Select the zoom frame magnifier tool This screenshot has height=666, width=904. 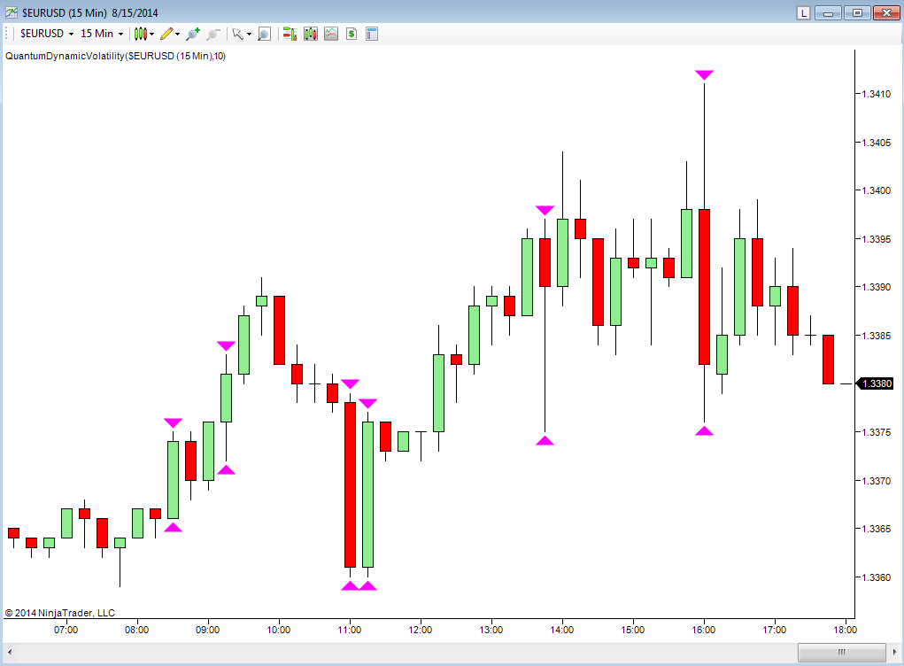pyautogui.click(x=264, y=34)
